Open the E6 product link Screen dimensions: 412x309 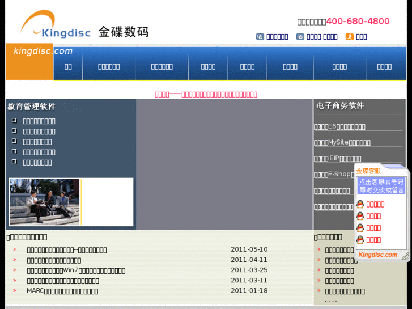[339, 127]
